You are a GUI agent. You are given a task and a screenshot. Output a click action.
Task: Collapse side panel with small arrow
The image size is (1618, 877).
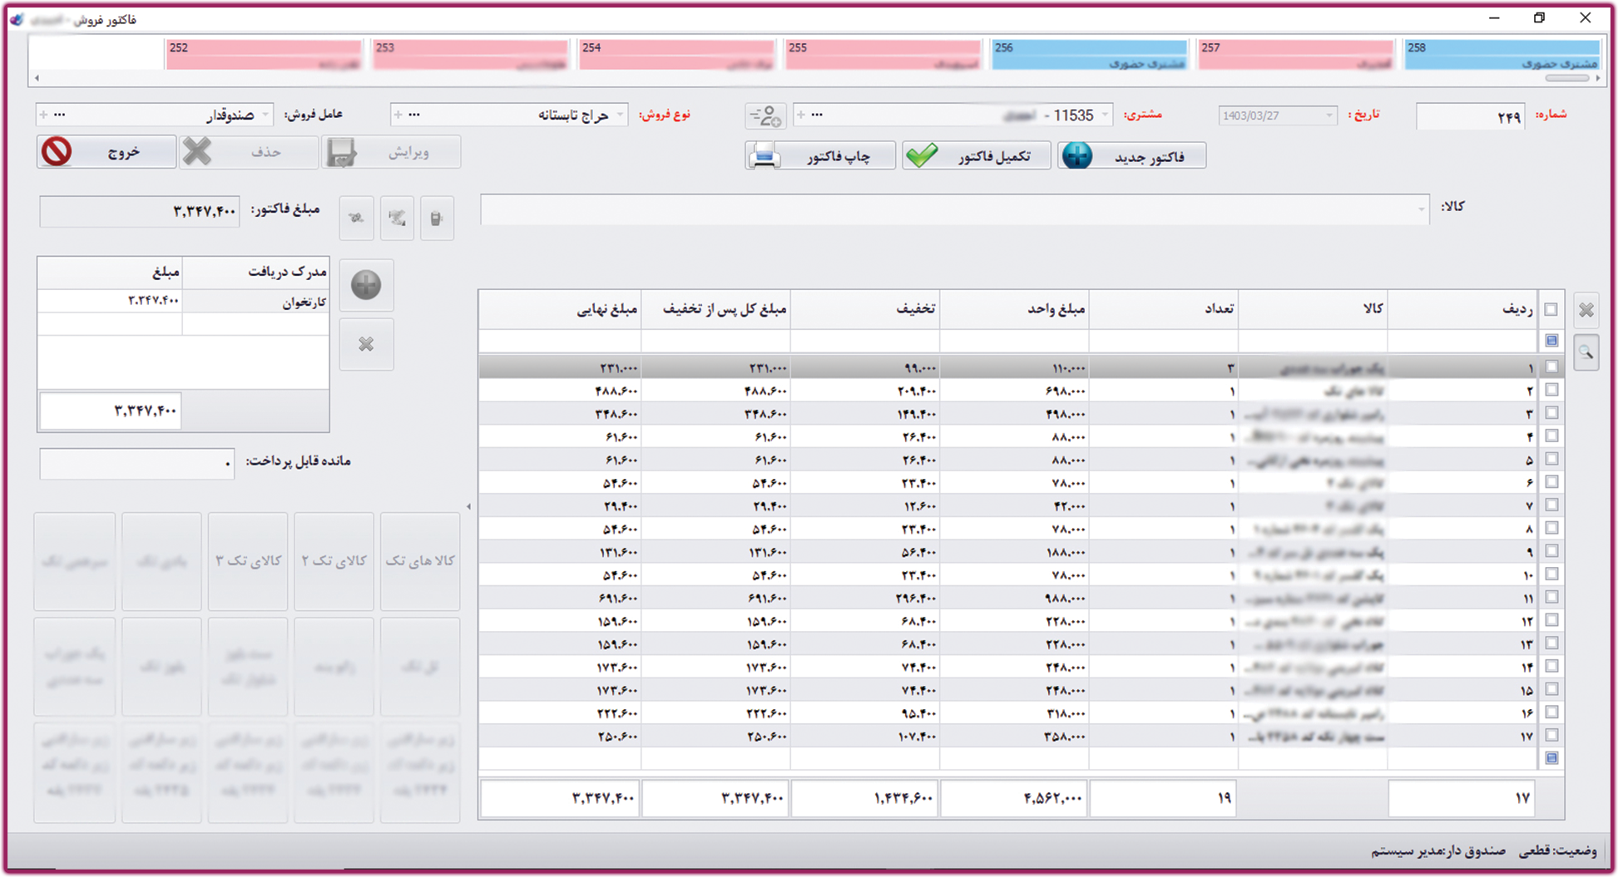click(x=468, y=506)
